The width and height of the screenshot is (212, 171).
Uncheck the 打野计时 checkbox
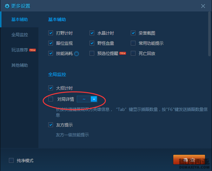point(50,33)
